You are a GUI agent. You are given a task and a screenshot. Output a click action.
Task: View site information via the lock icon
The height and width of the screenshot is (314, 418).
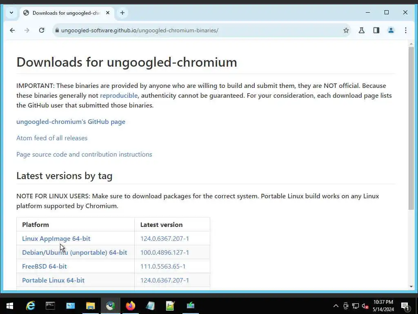coord(57,30)
